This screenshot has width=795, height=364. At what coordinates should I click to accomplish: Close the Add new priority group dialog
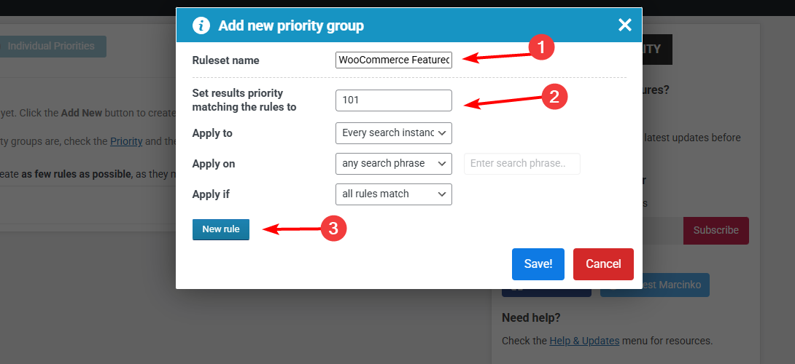624,25
